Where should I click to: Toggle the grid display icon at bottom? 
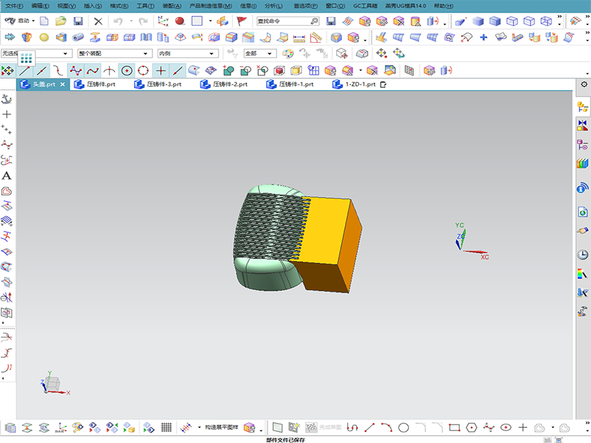click(x=167, y=427)
